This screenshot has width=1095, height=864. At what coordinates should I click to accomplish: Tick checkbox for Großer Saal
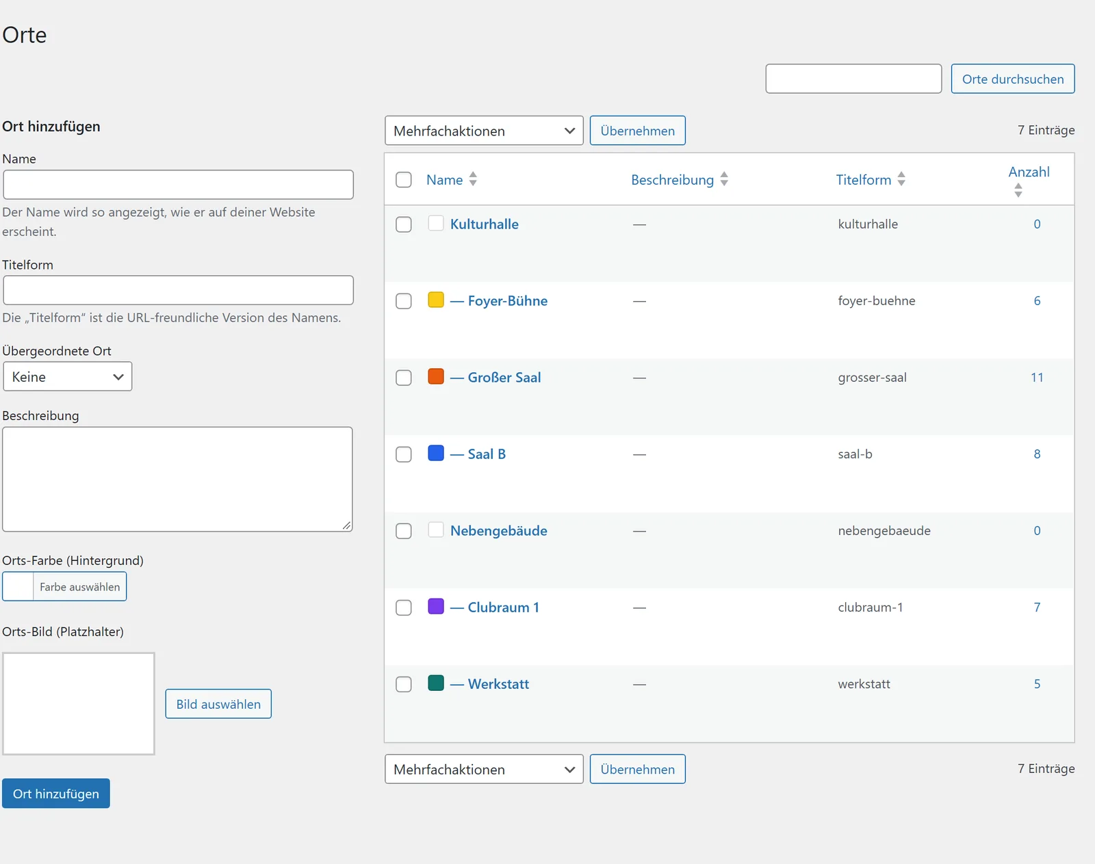click(404, 378)
